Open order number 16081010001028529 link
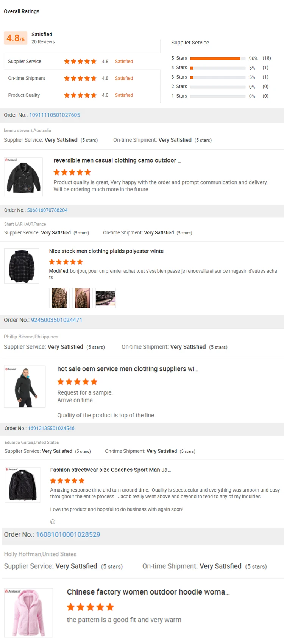The height and width of the screenshot is (642, 284). click(x=68, y=534)
